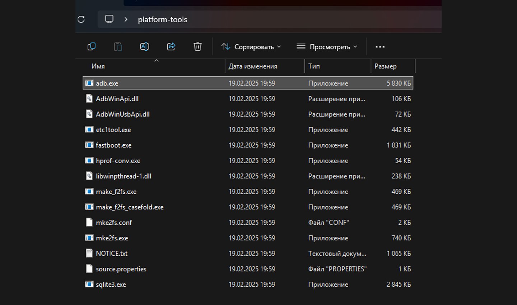Click the NOTICE.txt file icon
Viewport: 517px width, 305px height.
coord(89,253)
